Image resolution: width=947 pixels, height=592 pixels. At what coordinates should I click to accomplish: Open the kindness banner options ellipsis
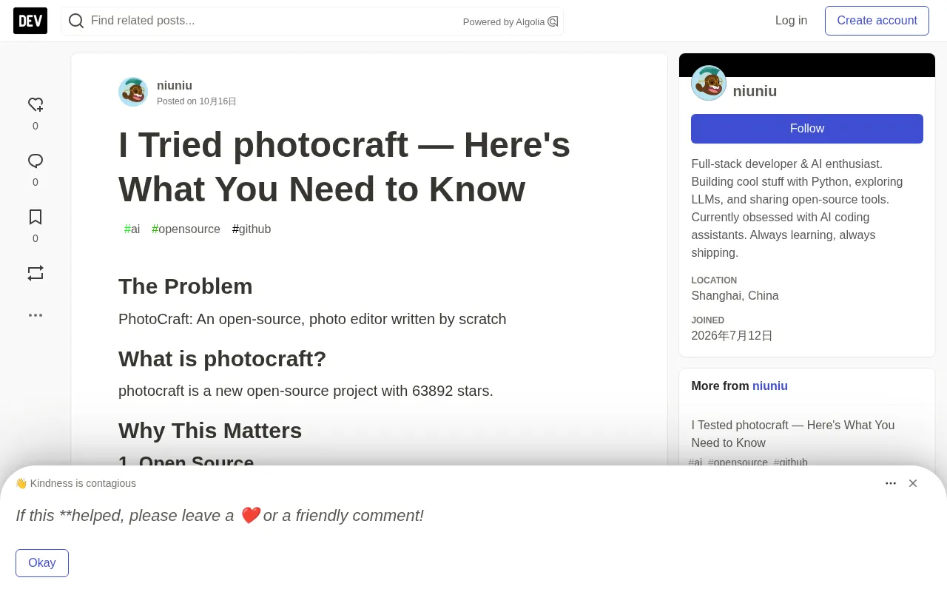point(891,483)
